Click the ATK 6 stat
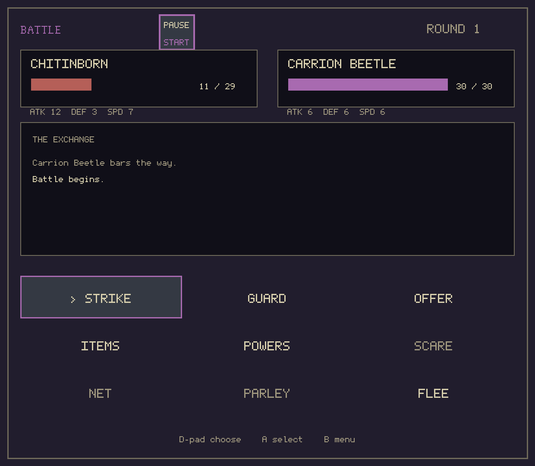535x466 pixels. pyautogui.click(x=300, y=112)
